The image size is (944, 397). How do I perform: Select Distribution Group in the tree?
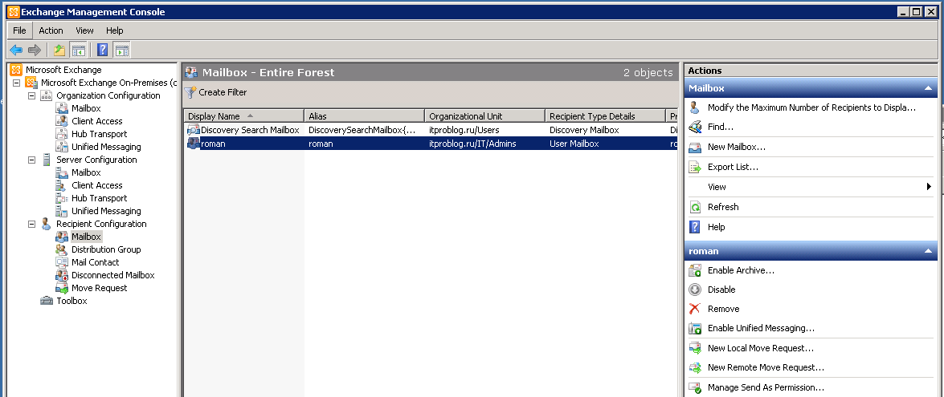pyautogui.click(x=105, y=249)
